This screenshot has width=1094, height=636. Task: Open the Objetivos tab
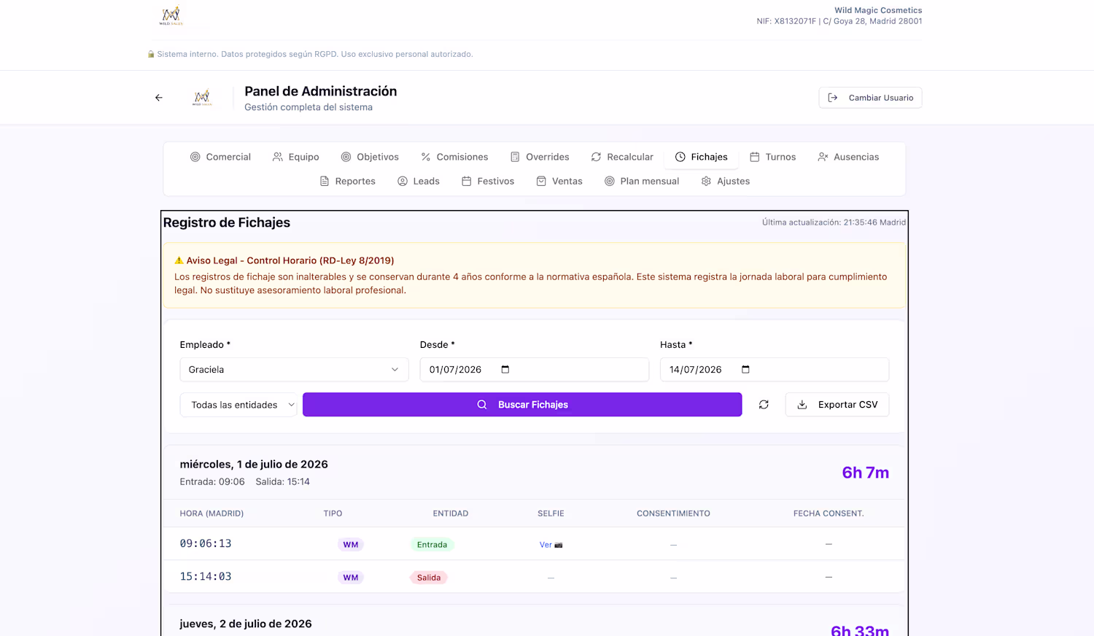coord(370,157)
